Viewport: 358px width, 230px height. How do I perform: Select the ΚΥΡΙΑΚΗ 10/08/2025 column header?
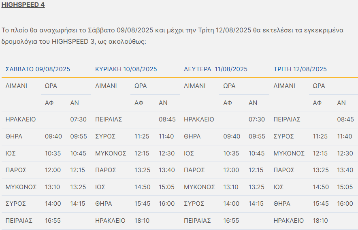pyautogui.click(x=126, y=69)
